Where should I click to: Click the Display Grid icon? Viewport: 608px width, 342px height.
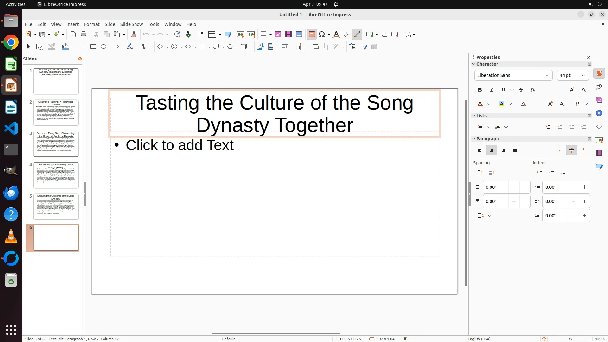coord(200,35)
